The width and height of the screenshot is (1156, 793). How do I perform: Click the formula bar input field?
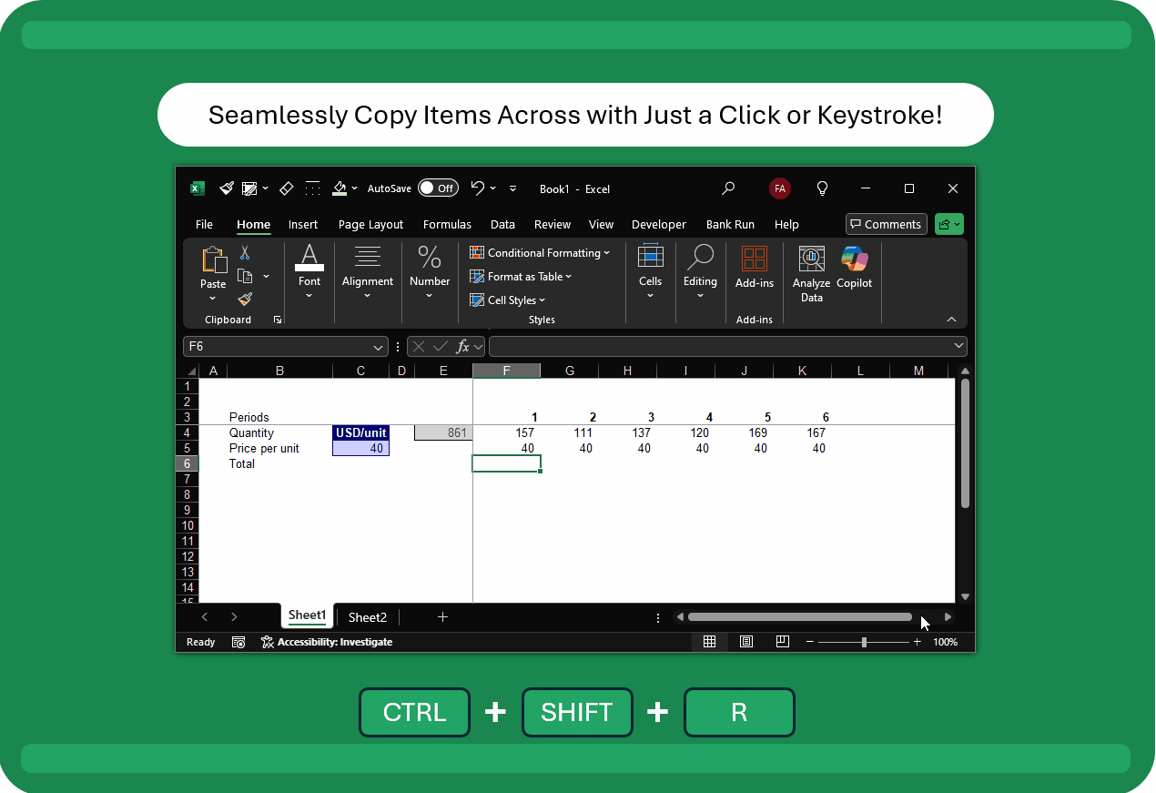pos(719,347)
